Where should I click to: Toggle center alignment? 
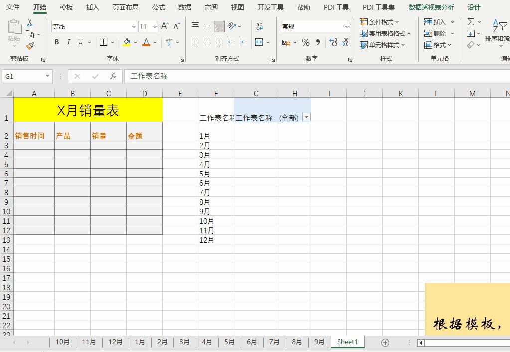click(x=206, y=43)
